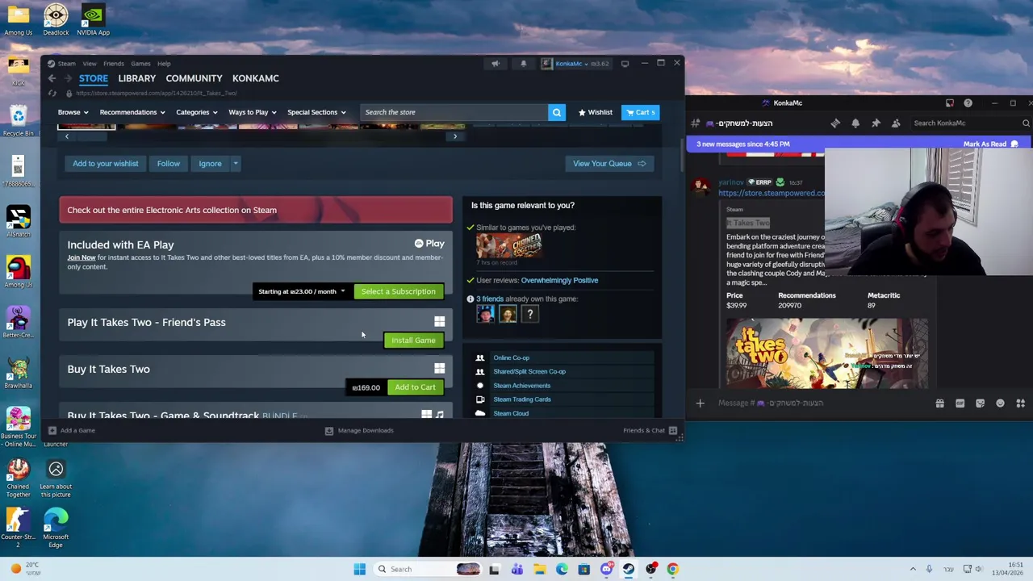Viewport: 1033px width, 581px height.
Task: Click Select a Subscription
Action: tap(398, 291)
